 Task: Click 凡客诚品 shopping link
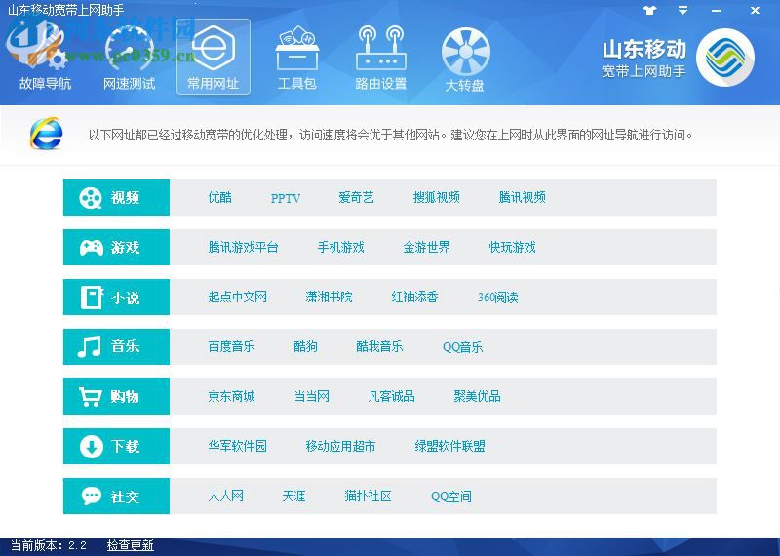[x=392, y=397]
